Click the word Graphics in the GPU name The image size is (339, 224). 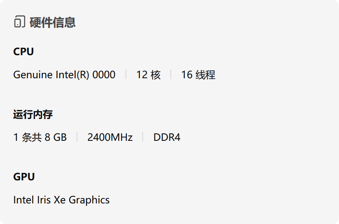tap(89, 200)
